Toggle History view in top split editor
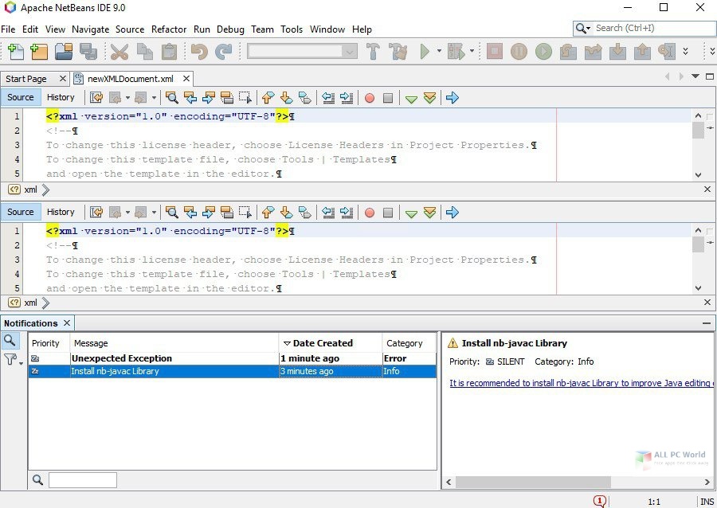 61,97
